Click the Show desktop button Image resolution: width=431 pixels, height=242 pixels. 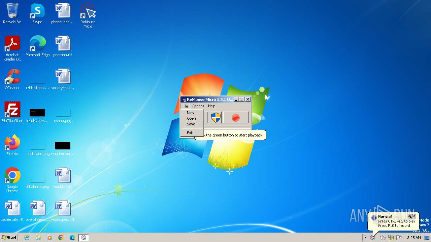point(427,238)
